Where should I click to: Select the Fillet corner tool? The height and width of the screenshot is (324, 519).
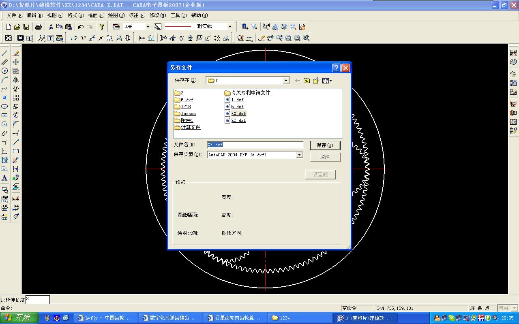(x=16, y=124)
